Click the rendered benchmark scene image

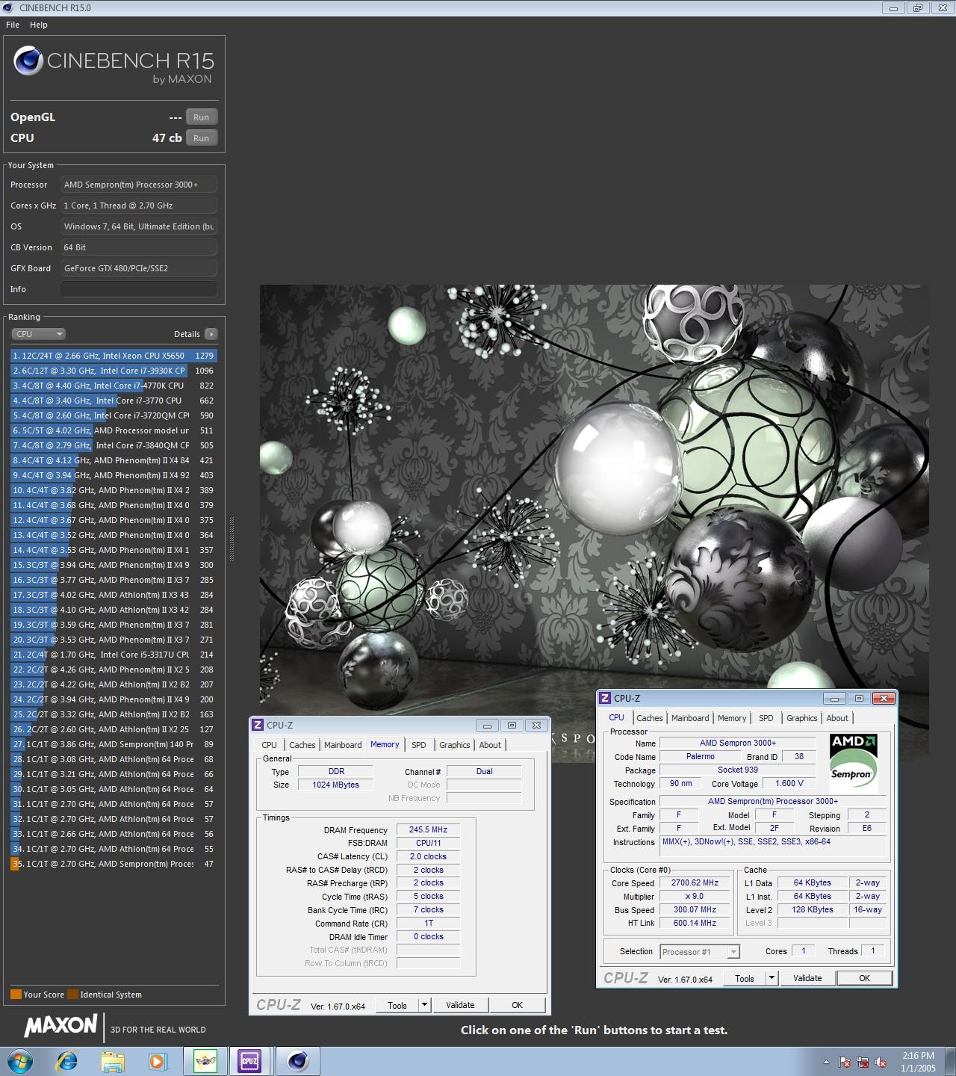[594, 523]
